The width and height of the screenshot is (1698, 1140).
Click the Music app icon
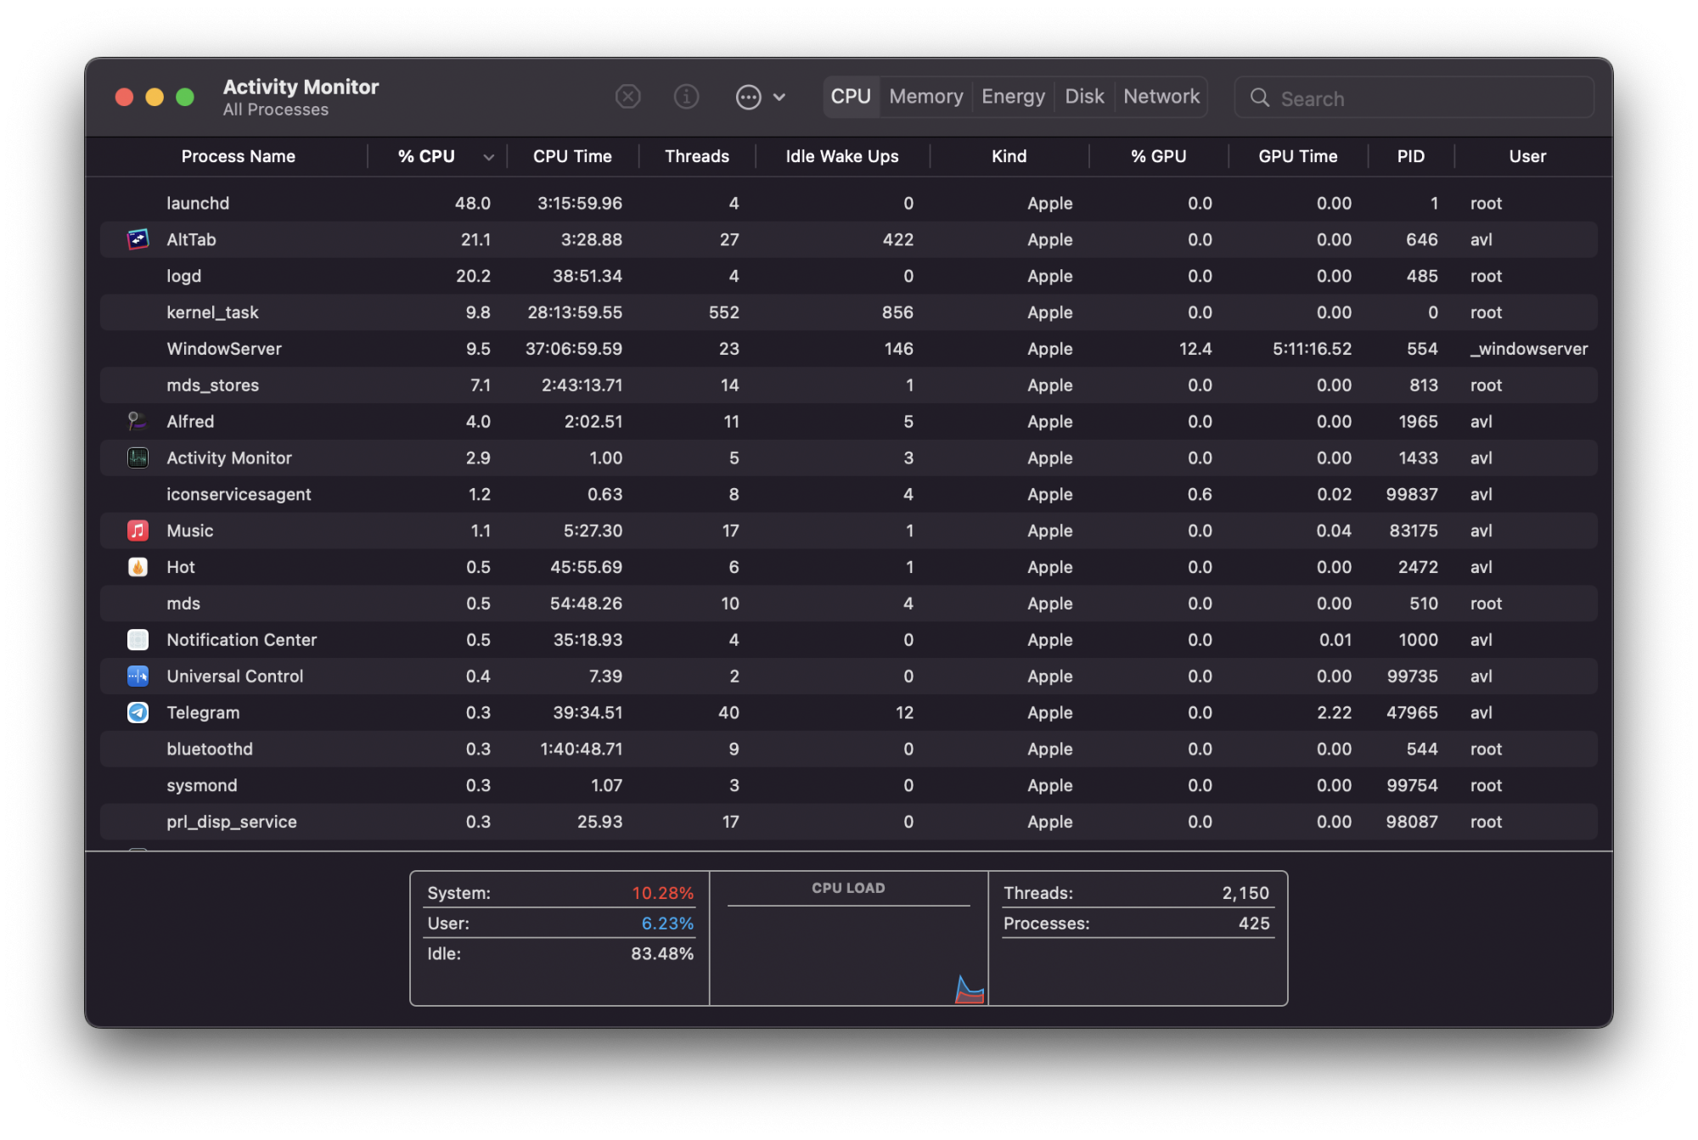(x=138, y=531)
